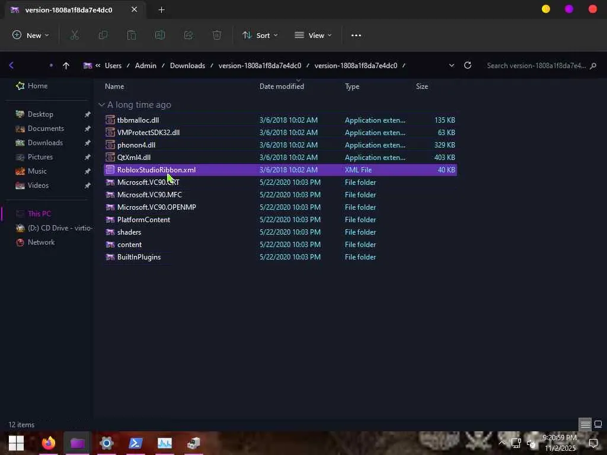Open Settings gear in taskbar
The width and height of the screenshot is (607, 455).
tap(107, 443)
